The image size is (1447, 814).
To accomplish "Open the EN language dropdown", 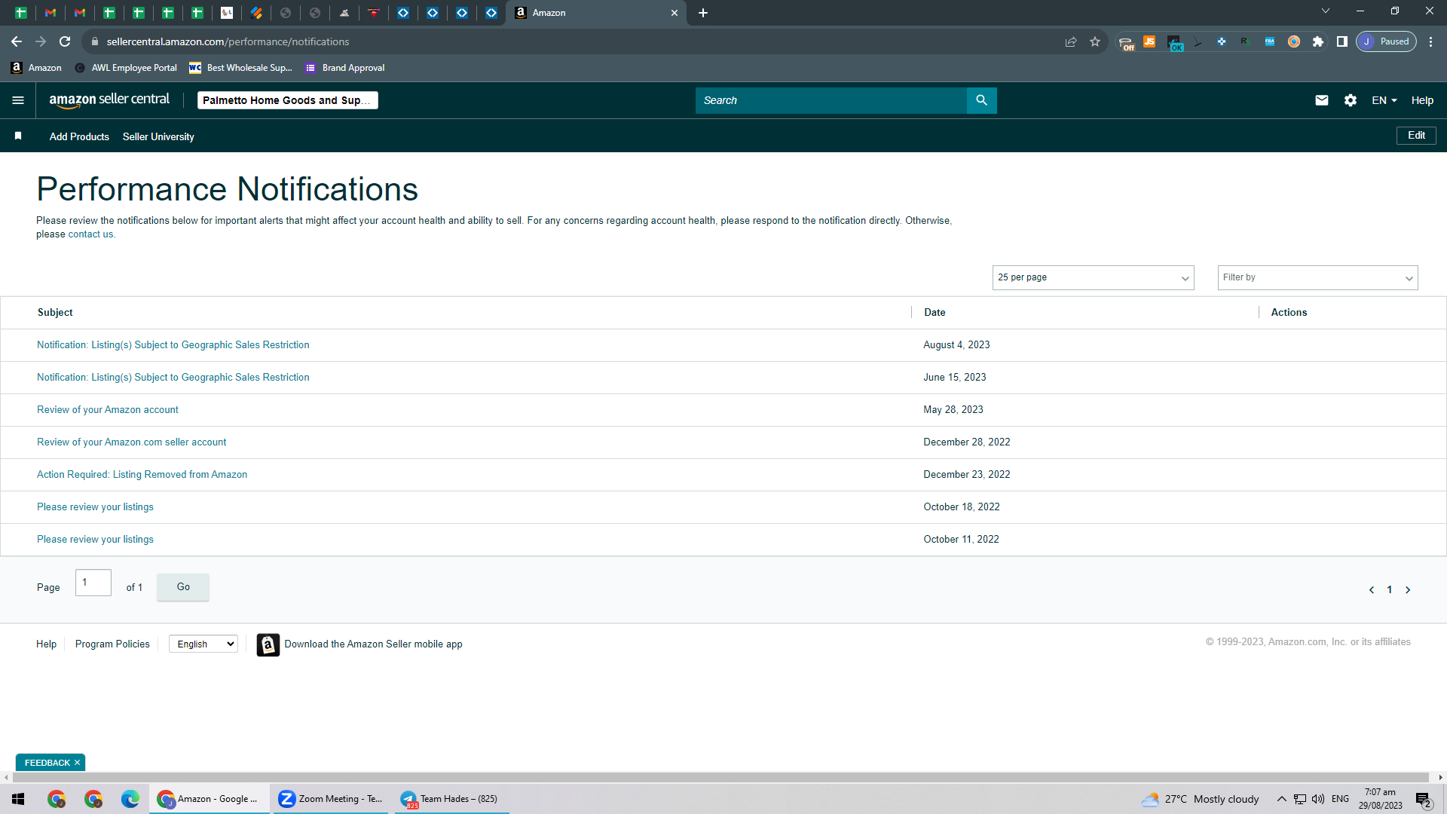I will click(1384, 100).
